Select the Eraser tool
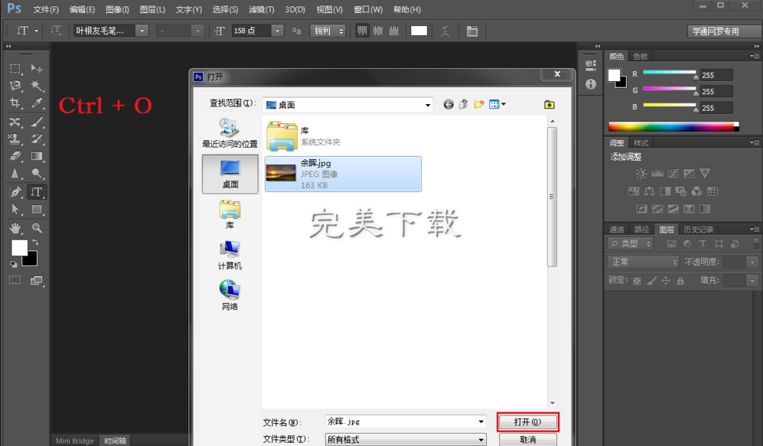763x446 pixels. click(x=15, y=156)
